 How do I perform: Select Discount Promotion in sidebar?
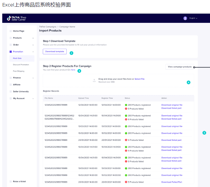click(21, 65)
